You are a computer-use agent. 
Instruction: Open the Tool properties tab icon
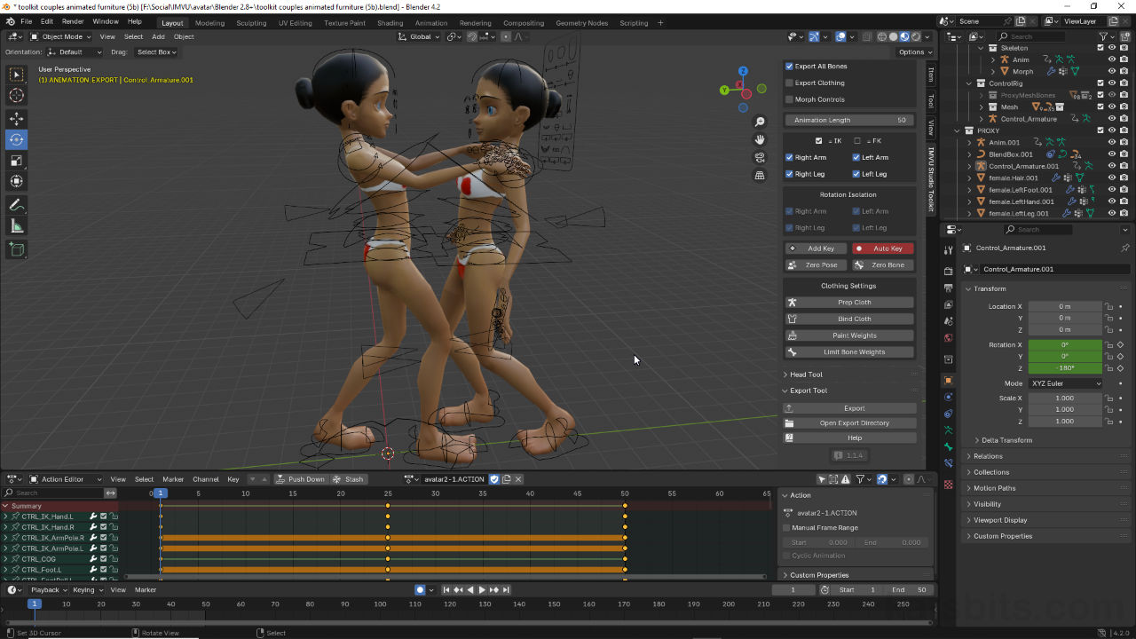coord(948,251)
